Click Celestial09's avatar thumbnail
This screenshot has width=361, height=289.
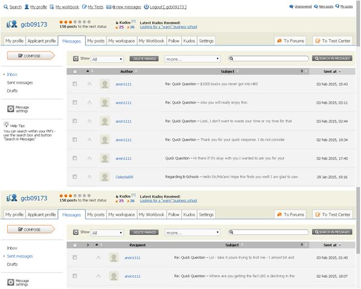tap(105, 177)
